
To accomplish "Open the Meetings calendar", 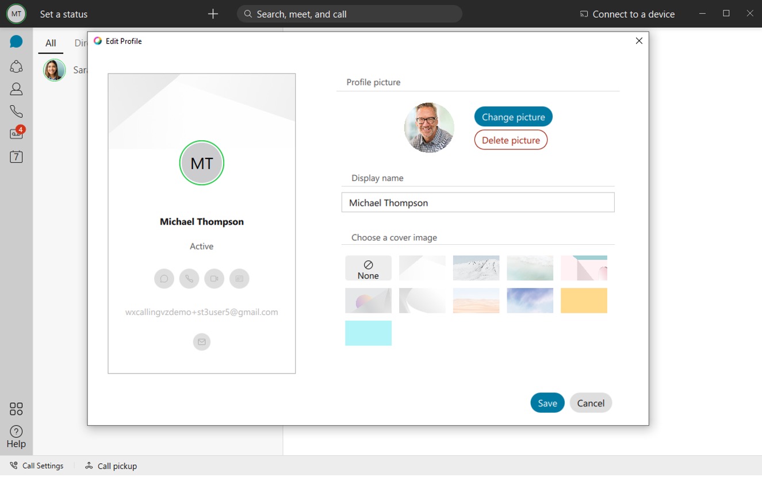I will [16, 156].
